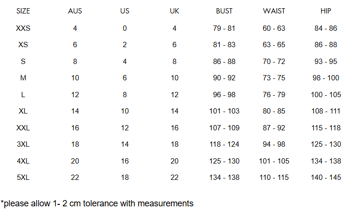Click the WAIST column header
350x215 pixels.
click(274, 11)
